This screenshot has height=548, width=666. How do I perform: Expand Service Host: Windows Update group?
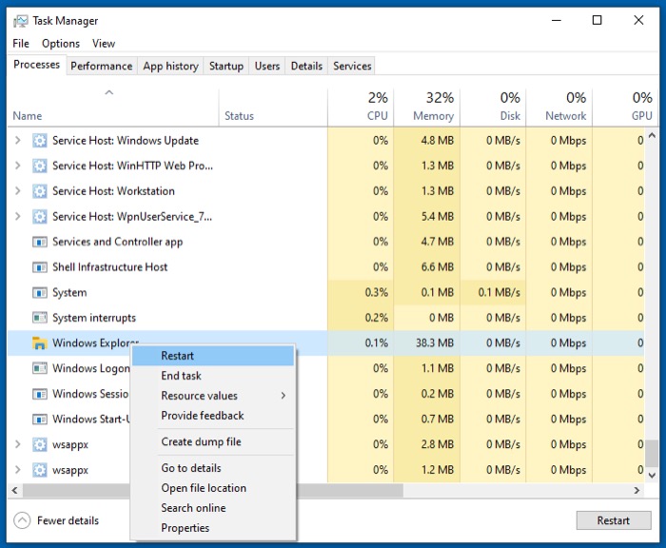coord(17,141)
